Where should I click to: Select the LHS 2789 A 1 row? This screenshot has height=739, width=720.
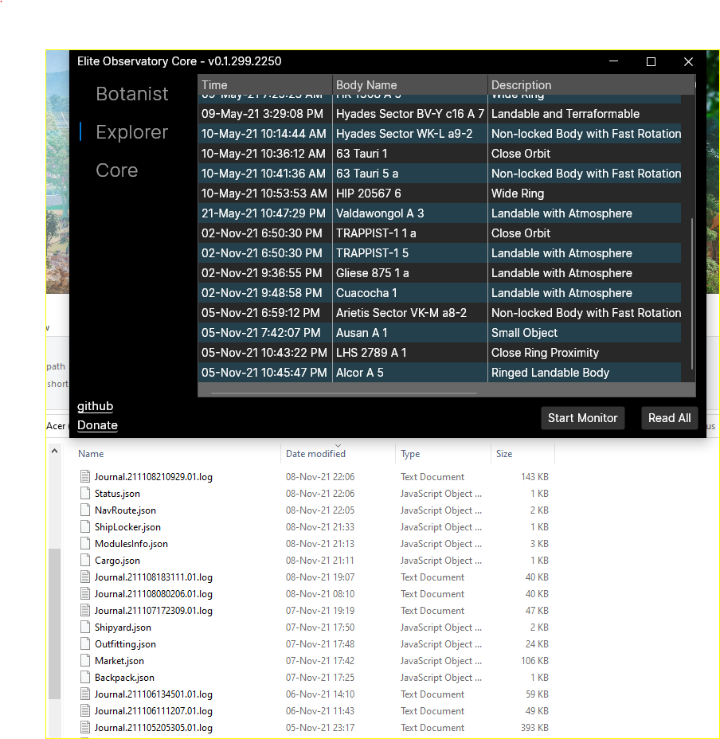click(x=440, y=353)
